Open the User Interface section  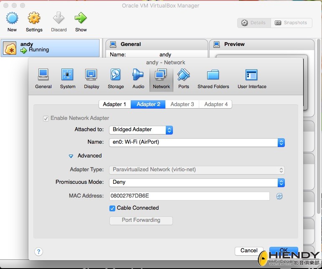(x=252, y=79)
